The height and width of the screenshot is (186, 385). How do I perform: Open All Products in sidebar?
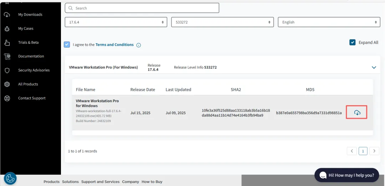(x=28, y=84)
